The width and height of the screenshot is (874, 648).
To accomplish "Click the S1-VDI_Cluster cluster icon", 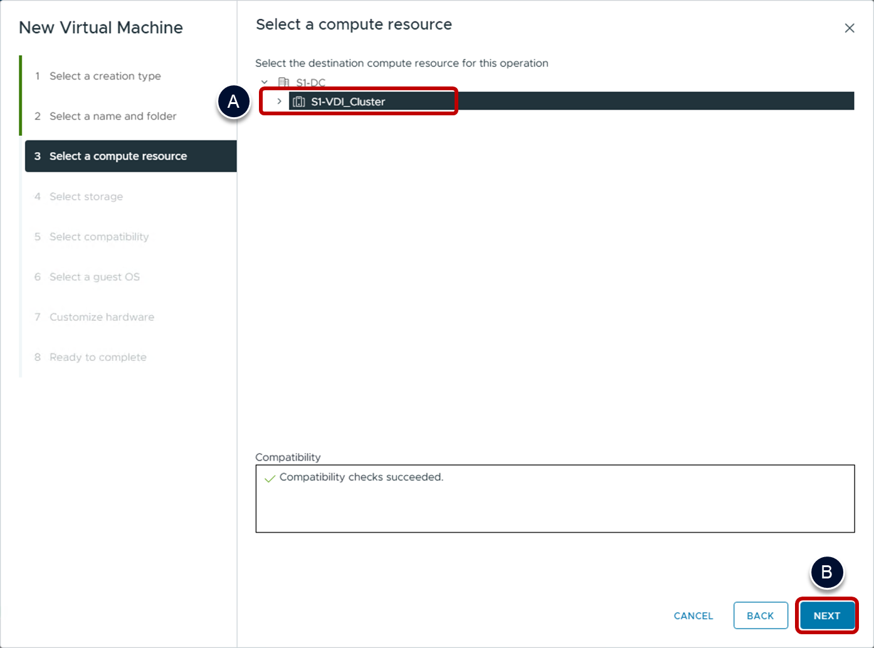I will pyautogui.click(x=299, y=102).
